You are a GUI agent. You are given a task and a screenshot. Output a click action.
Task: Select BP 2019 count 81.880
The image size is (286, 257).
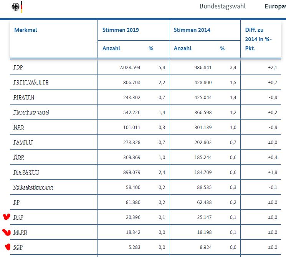[x=133, y=202]
